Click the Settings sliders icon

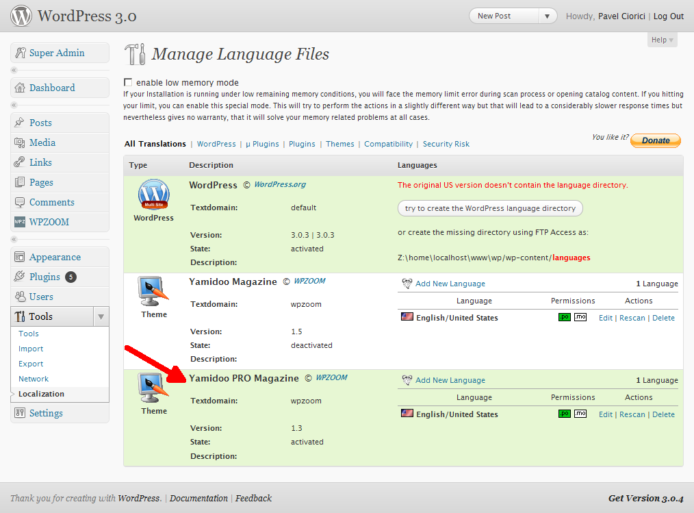point(19,413)
